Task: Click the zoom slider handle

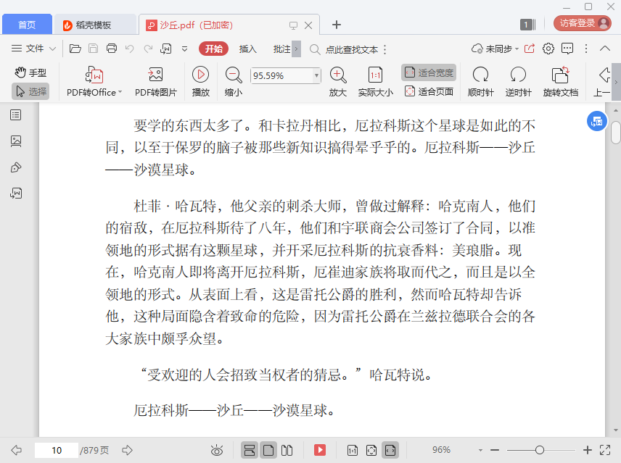Action: click(540, 450)
